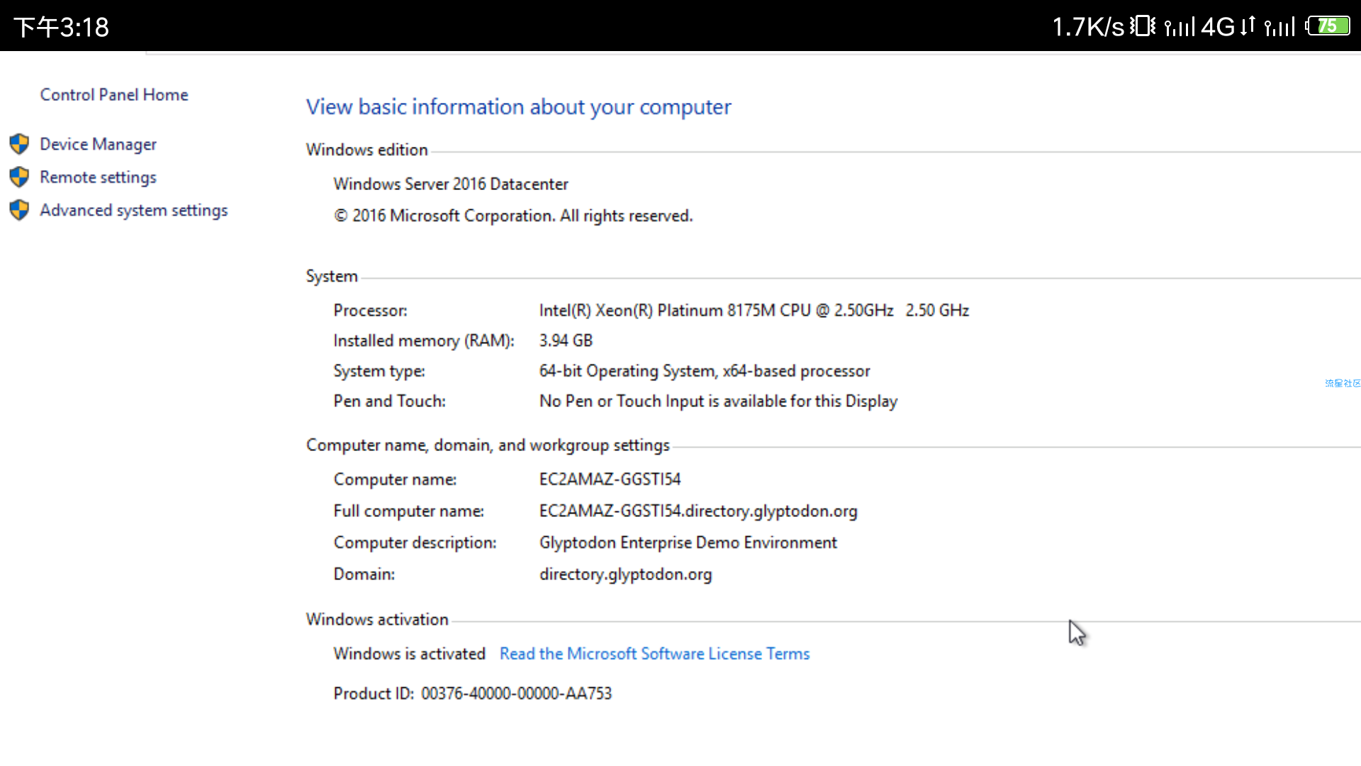Tap the 下午3:18 clock in status bar

[x=62, y=27]
